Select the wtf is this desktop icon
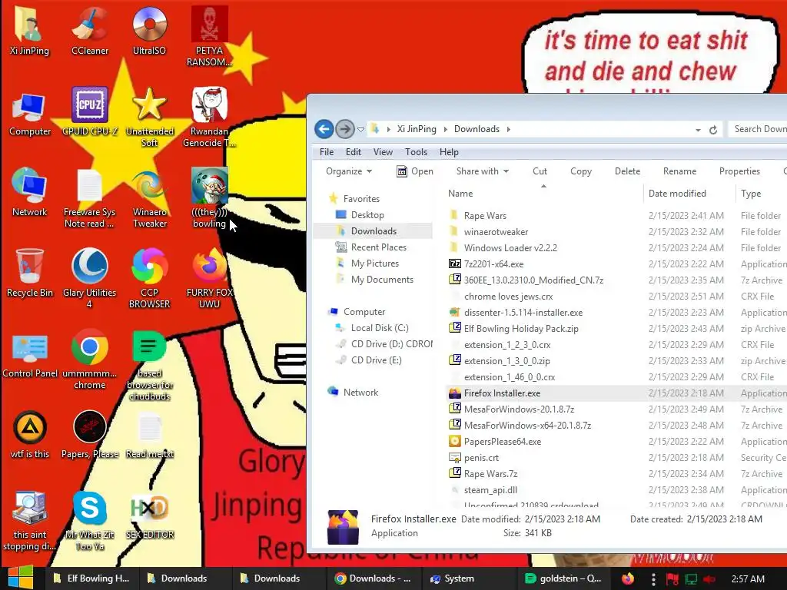787x590 pixels. (30, 436)
